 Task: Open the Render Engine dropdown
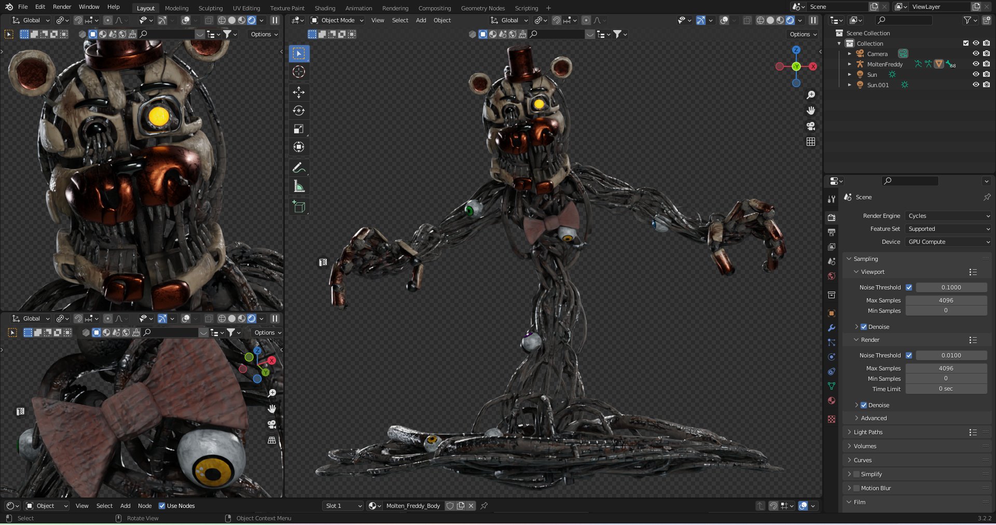pos(949,216)
